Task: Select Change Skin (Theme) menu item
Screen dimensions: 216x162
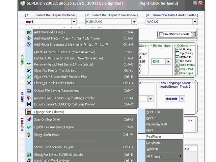Action: tap(82, 112)
